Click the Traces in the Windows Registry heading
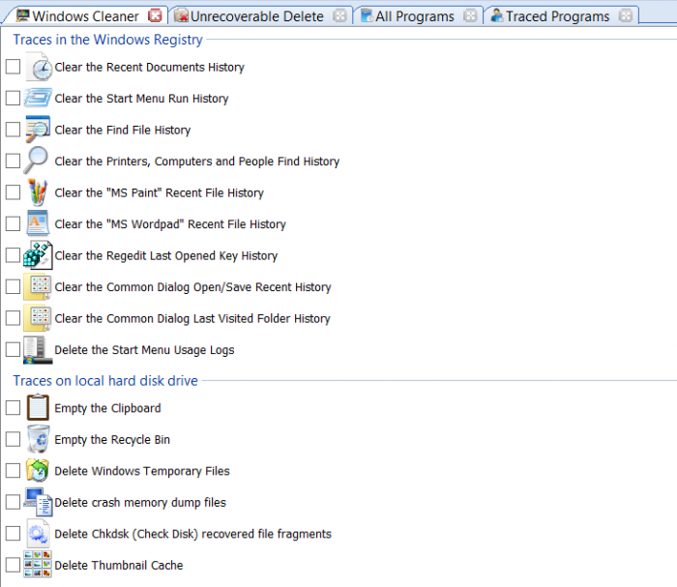 click(x=108, y=40)
